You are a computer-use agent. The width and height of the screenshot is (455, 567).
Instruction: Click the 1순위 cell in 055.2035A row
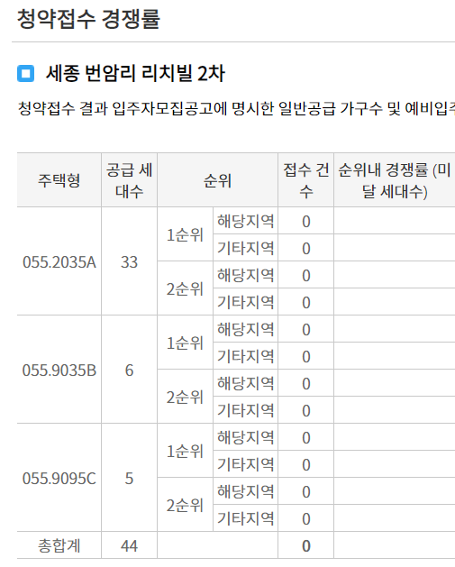[x=185, y=234]
